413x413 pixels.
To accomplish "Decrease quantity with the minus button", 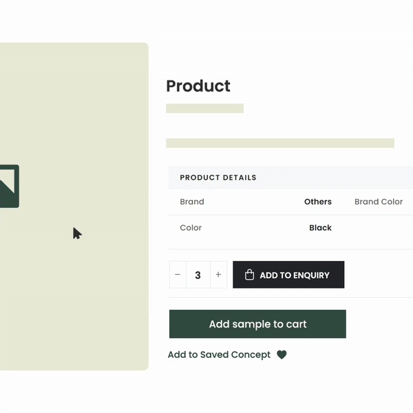I will (x=178, y=275).
